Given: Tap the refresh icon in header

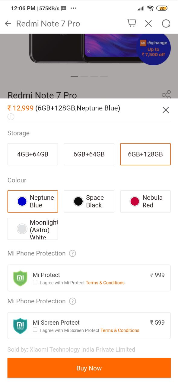Looking at the screenshot, I should pyautogui.click(x=166, y=24).
